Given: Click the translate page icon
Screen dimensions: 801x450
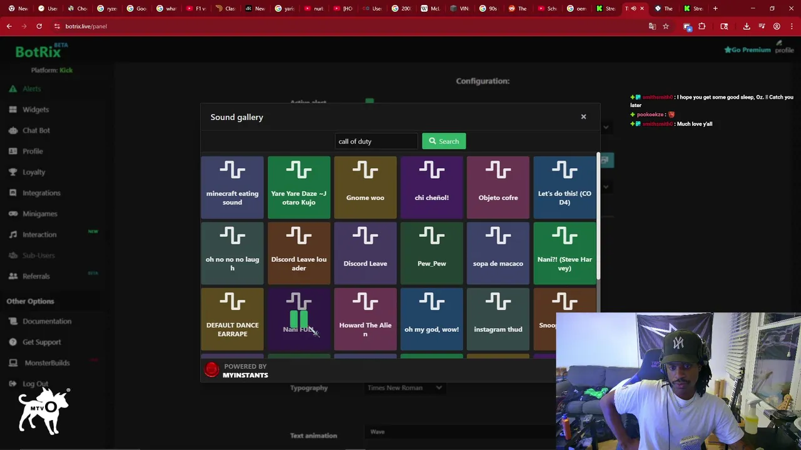Looking at the screenshot, I should (652, 26).
